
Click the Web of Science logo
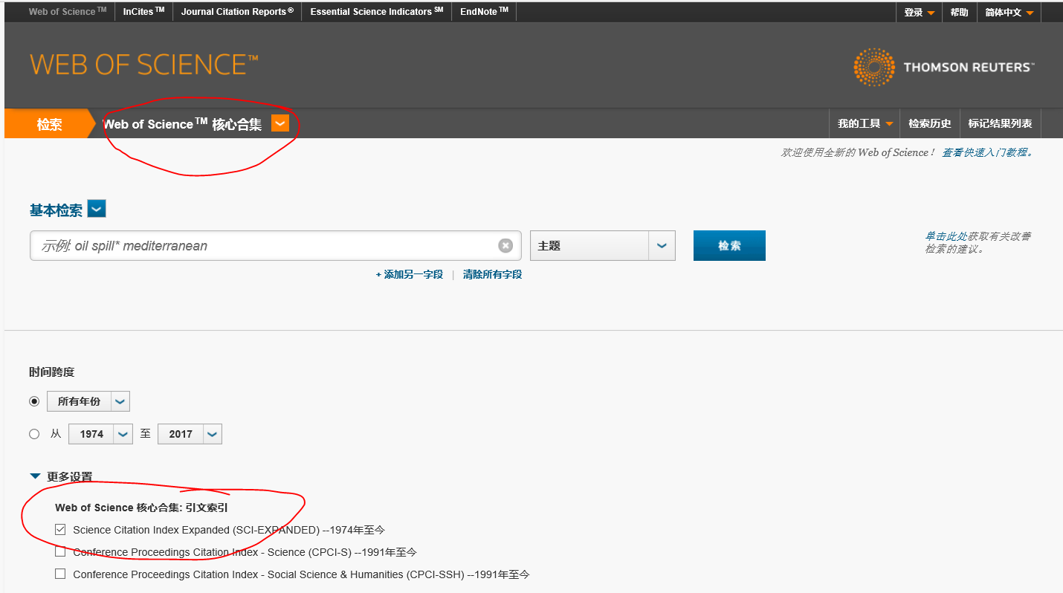tap(143, 65)
